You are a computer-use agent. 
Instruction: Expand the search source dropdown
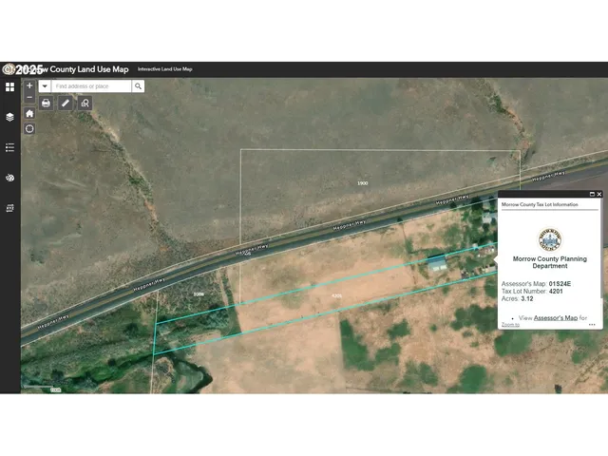(x=46, y=86)
